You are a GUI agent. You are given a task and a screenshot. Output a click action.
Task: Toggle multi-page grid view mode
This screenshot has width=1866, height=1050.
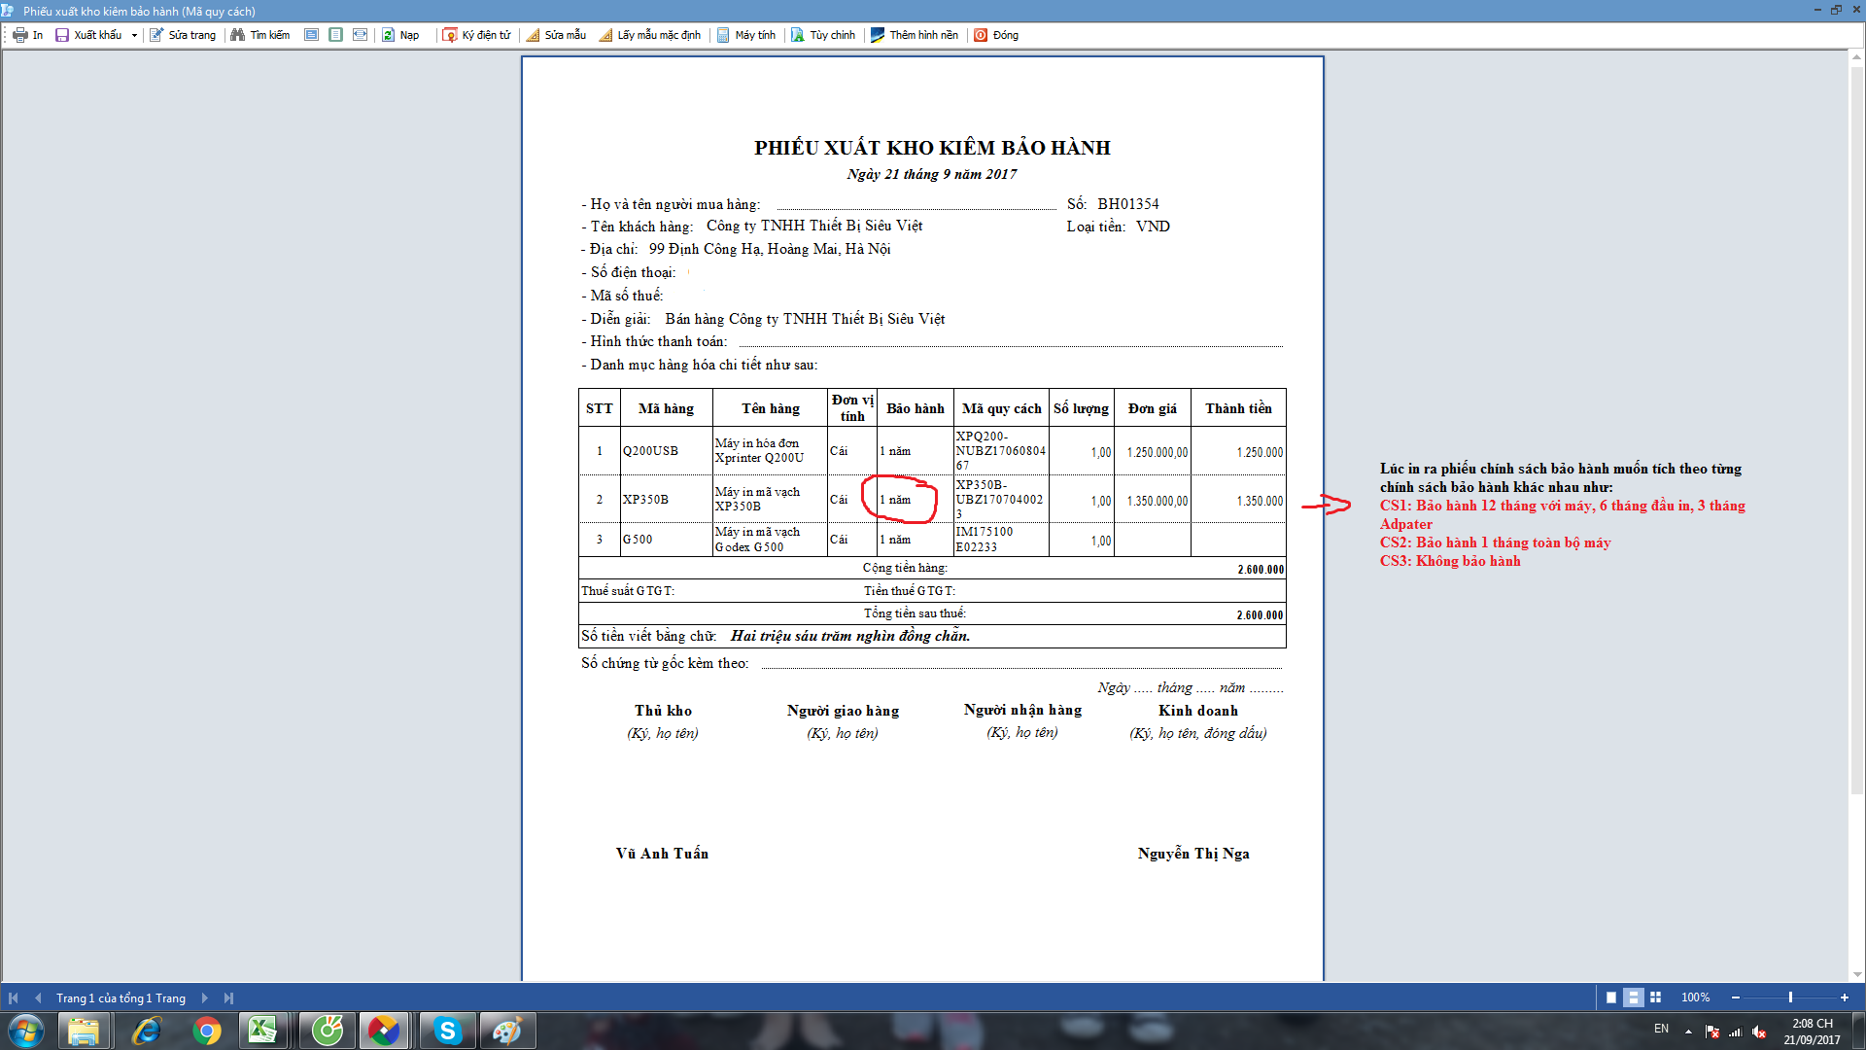[x=1656, y=997]
